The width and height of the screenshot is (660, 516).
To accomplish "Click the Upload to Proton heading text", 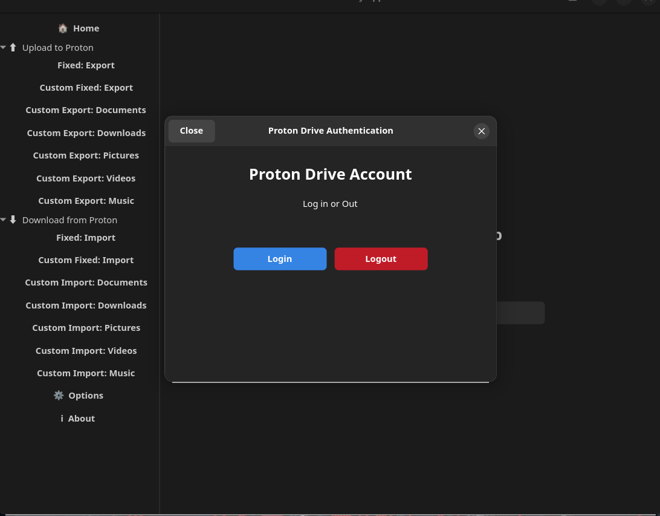I will (57, 48).
